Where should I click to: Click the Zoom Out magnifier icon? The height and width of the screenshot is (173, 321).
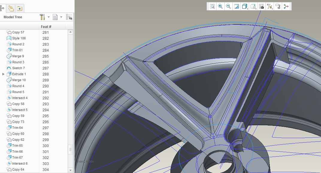(x=228, y=6)
